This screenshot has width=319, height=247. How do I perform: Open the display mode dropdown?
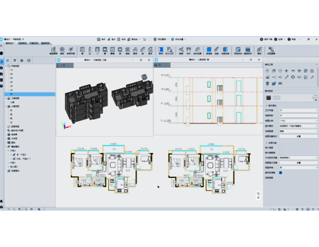tap(298, 126)
